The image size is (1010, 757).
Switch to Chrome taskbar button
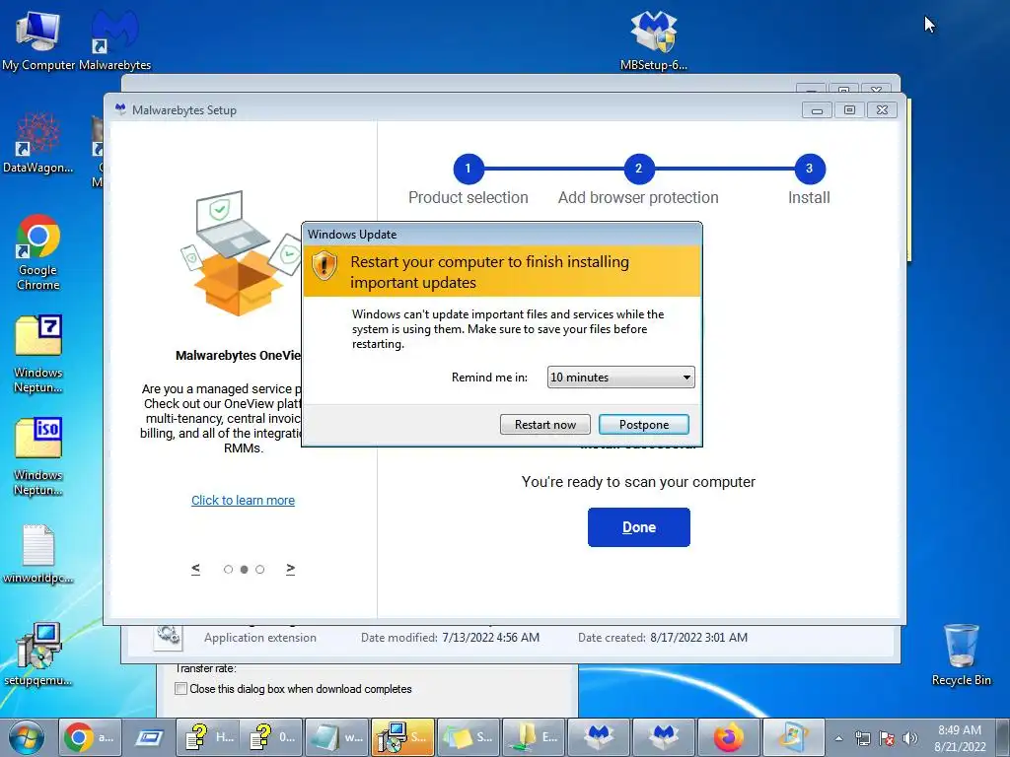pos(88,737)
